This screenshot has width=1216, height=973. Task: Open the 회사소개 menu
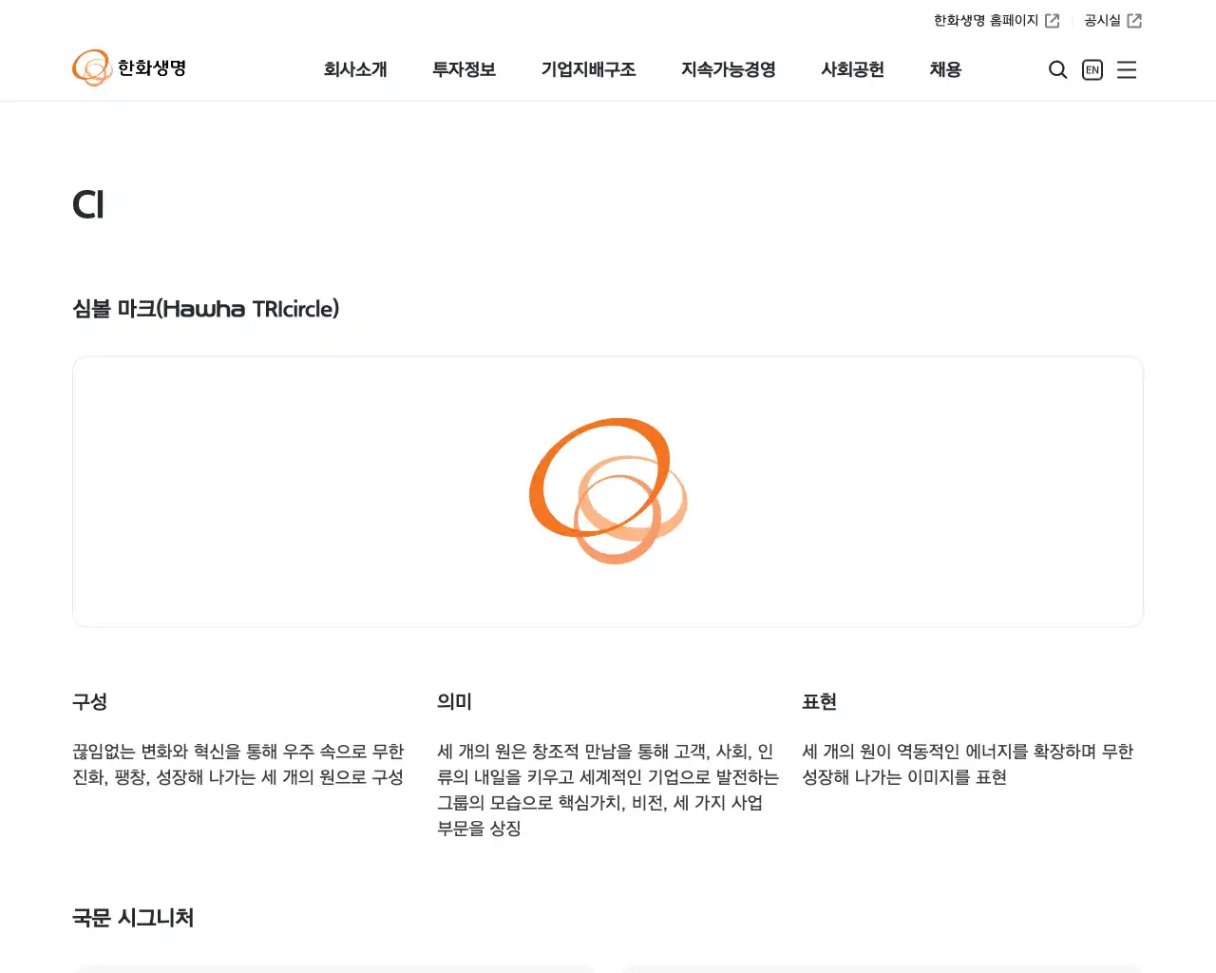[356, 69]
